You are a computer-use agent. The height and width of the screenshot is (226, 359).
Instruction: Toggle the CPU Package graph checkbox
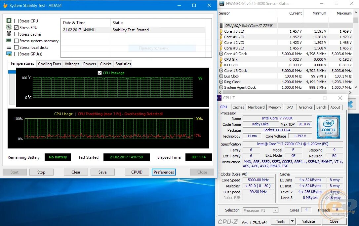coord(100,73)
